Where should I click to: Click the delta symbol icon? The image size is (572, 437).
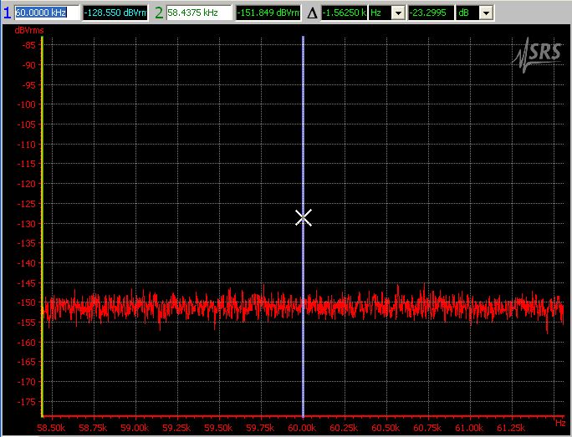(x=312, y=13)
